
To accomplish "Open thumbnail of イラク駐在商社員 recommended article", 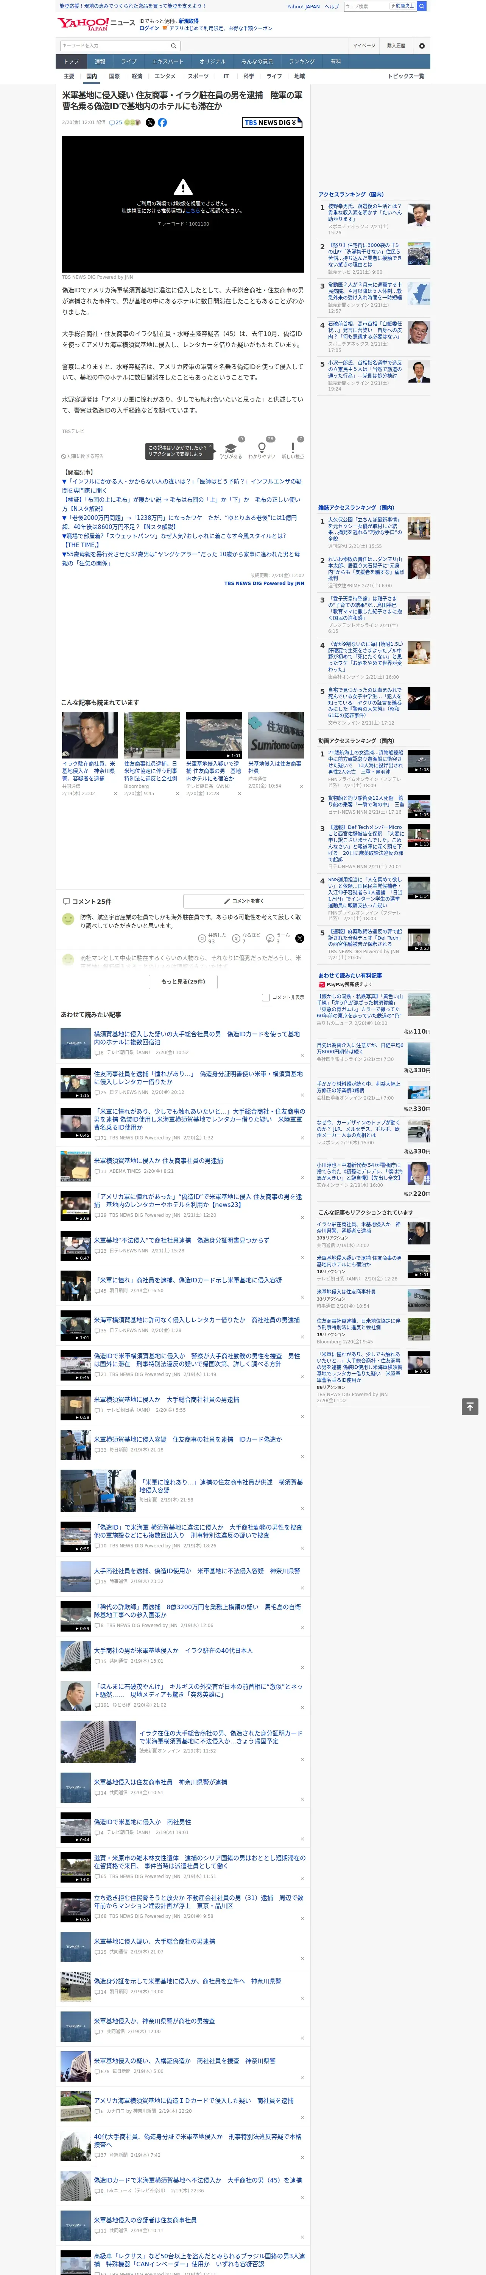I will point(90,736).
